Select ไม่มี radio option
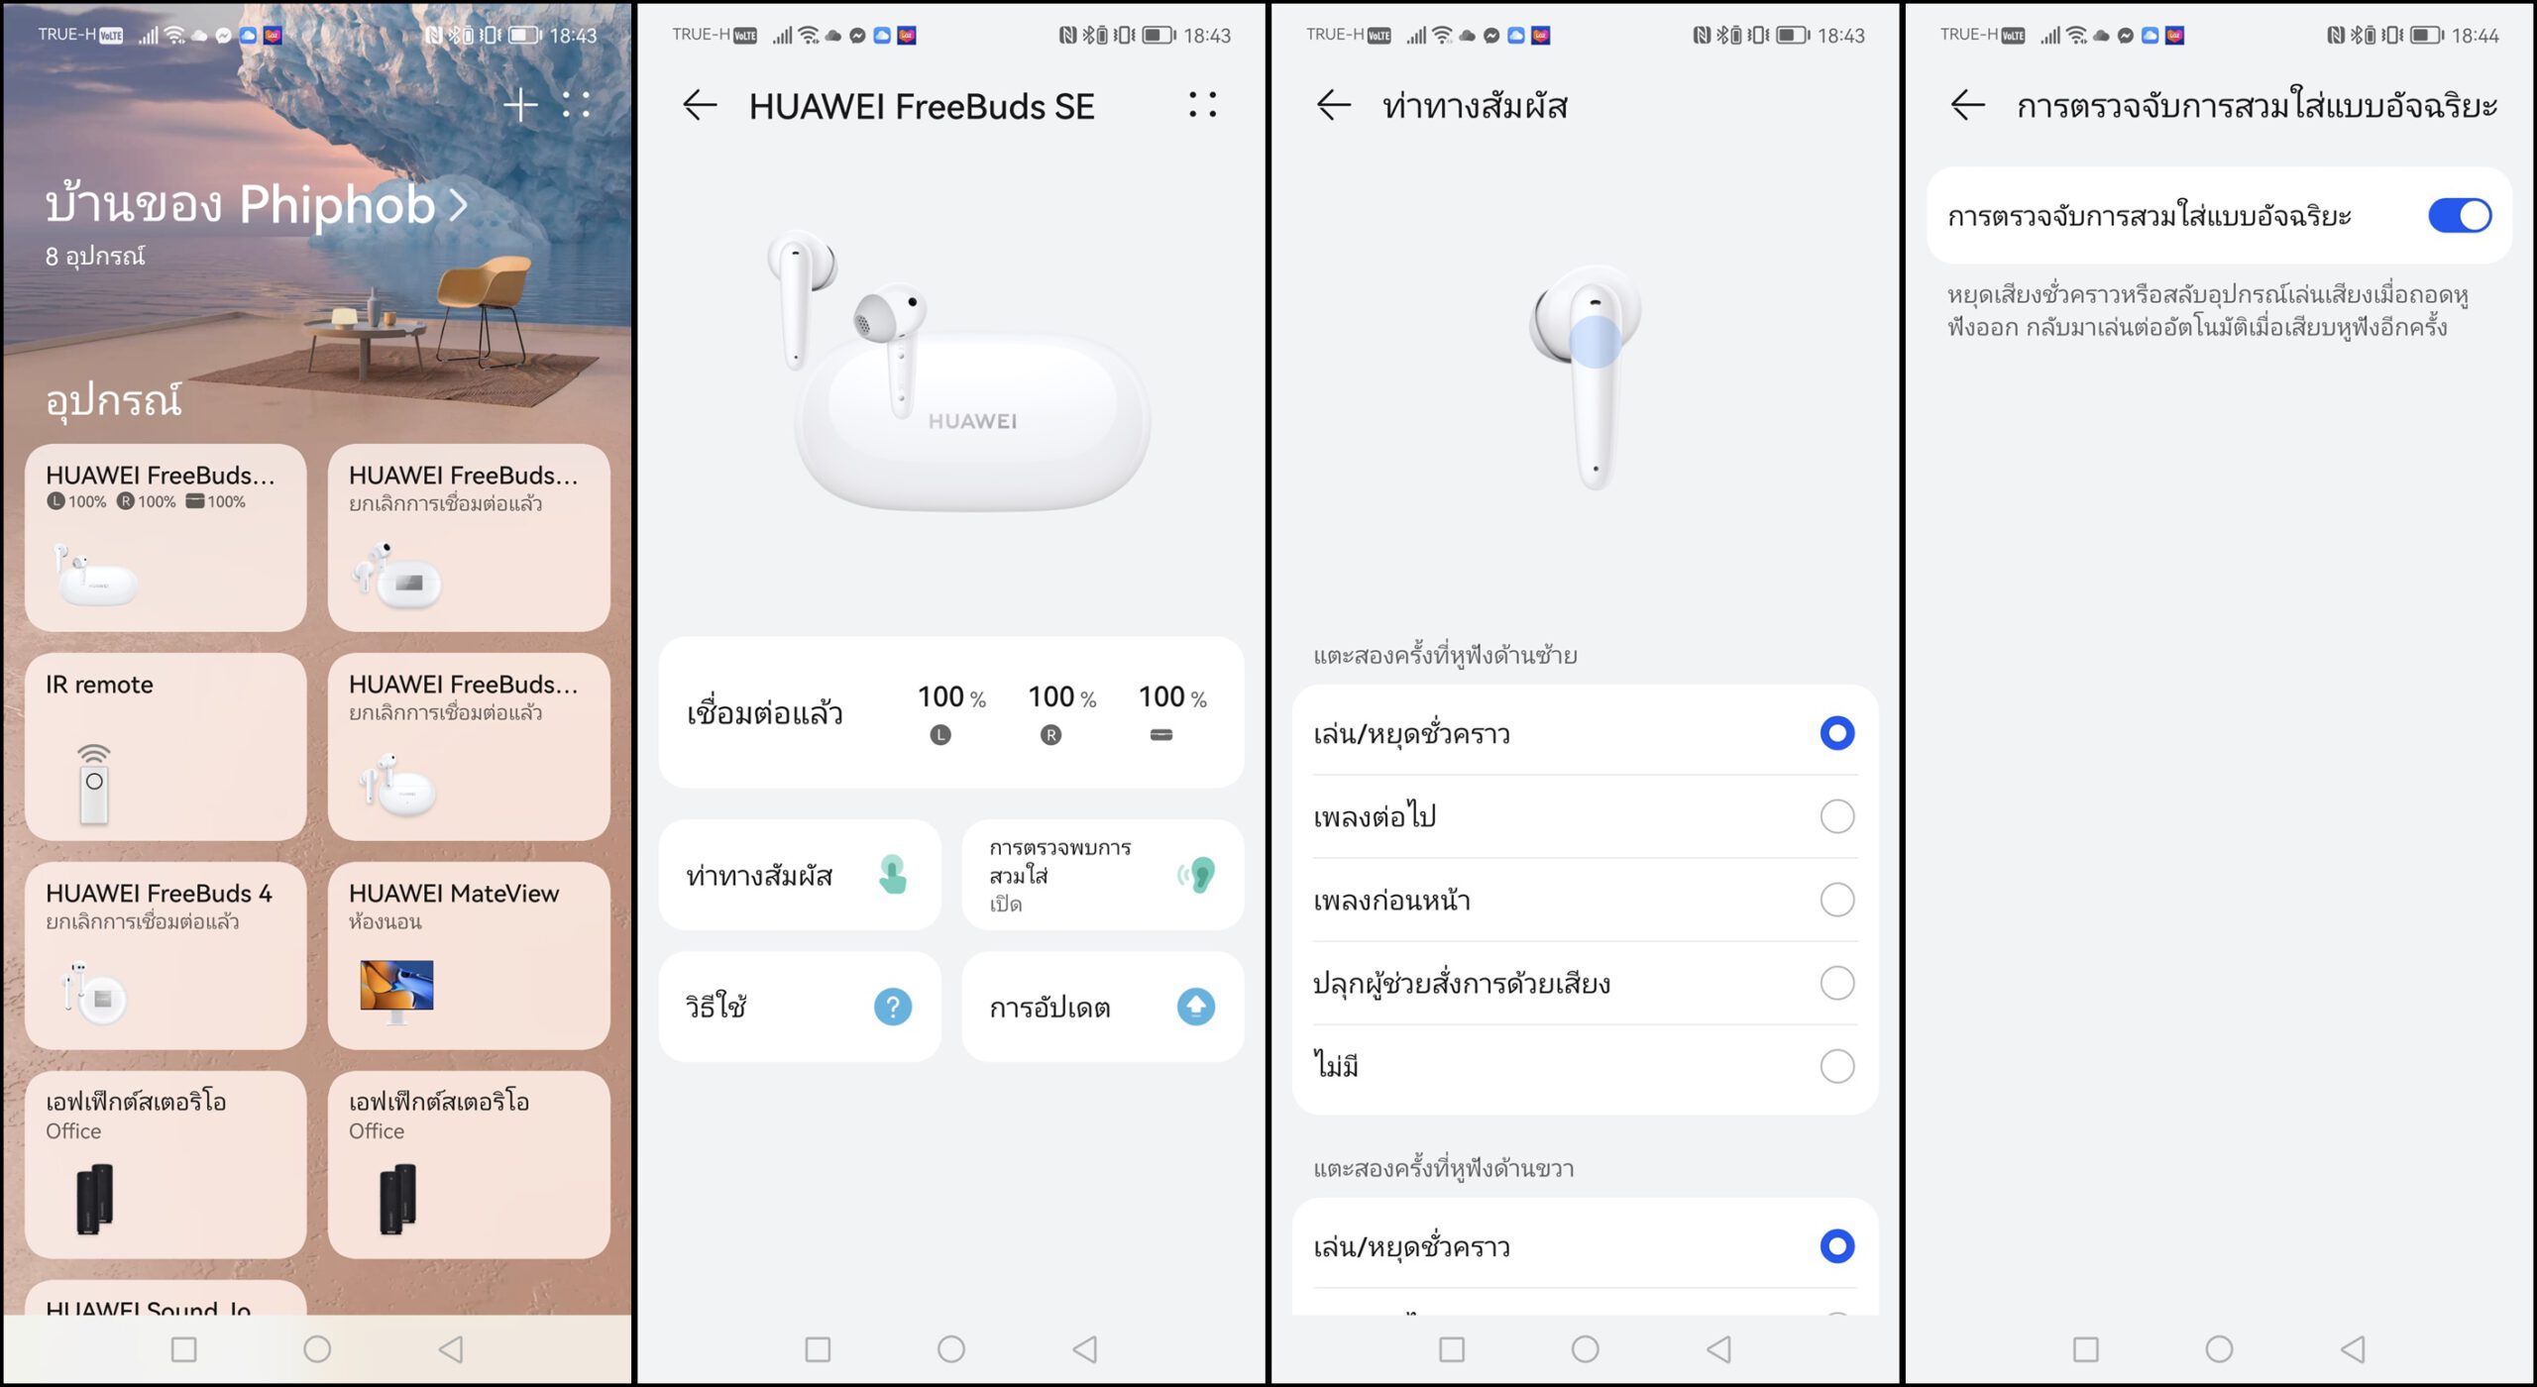The height and width of the screenshot is (1387, 2537). click(1837, 1066)
